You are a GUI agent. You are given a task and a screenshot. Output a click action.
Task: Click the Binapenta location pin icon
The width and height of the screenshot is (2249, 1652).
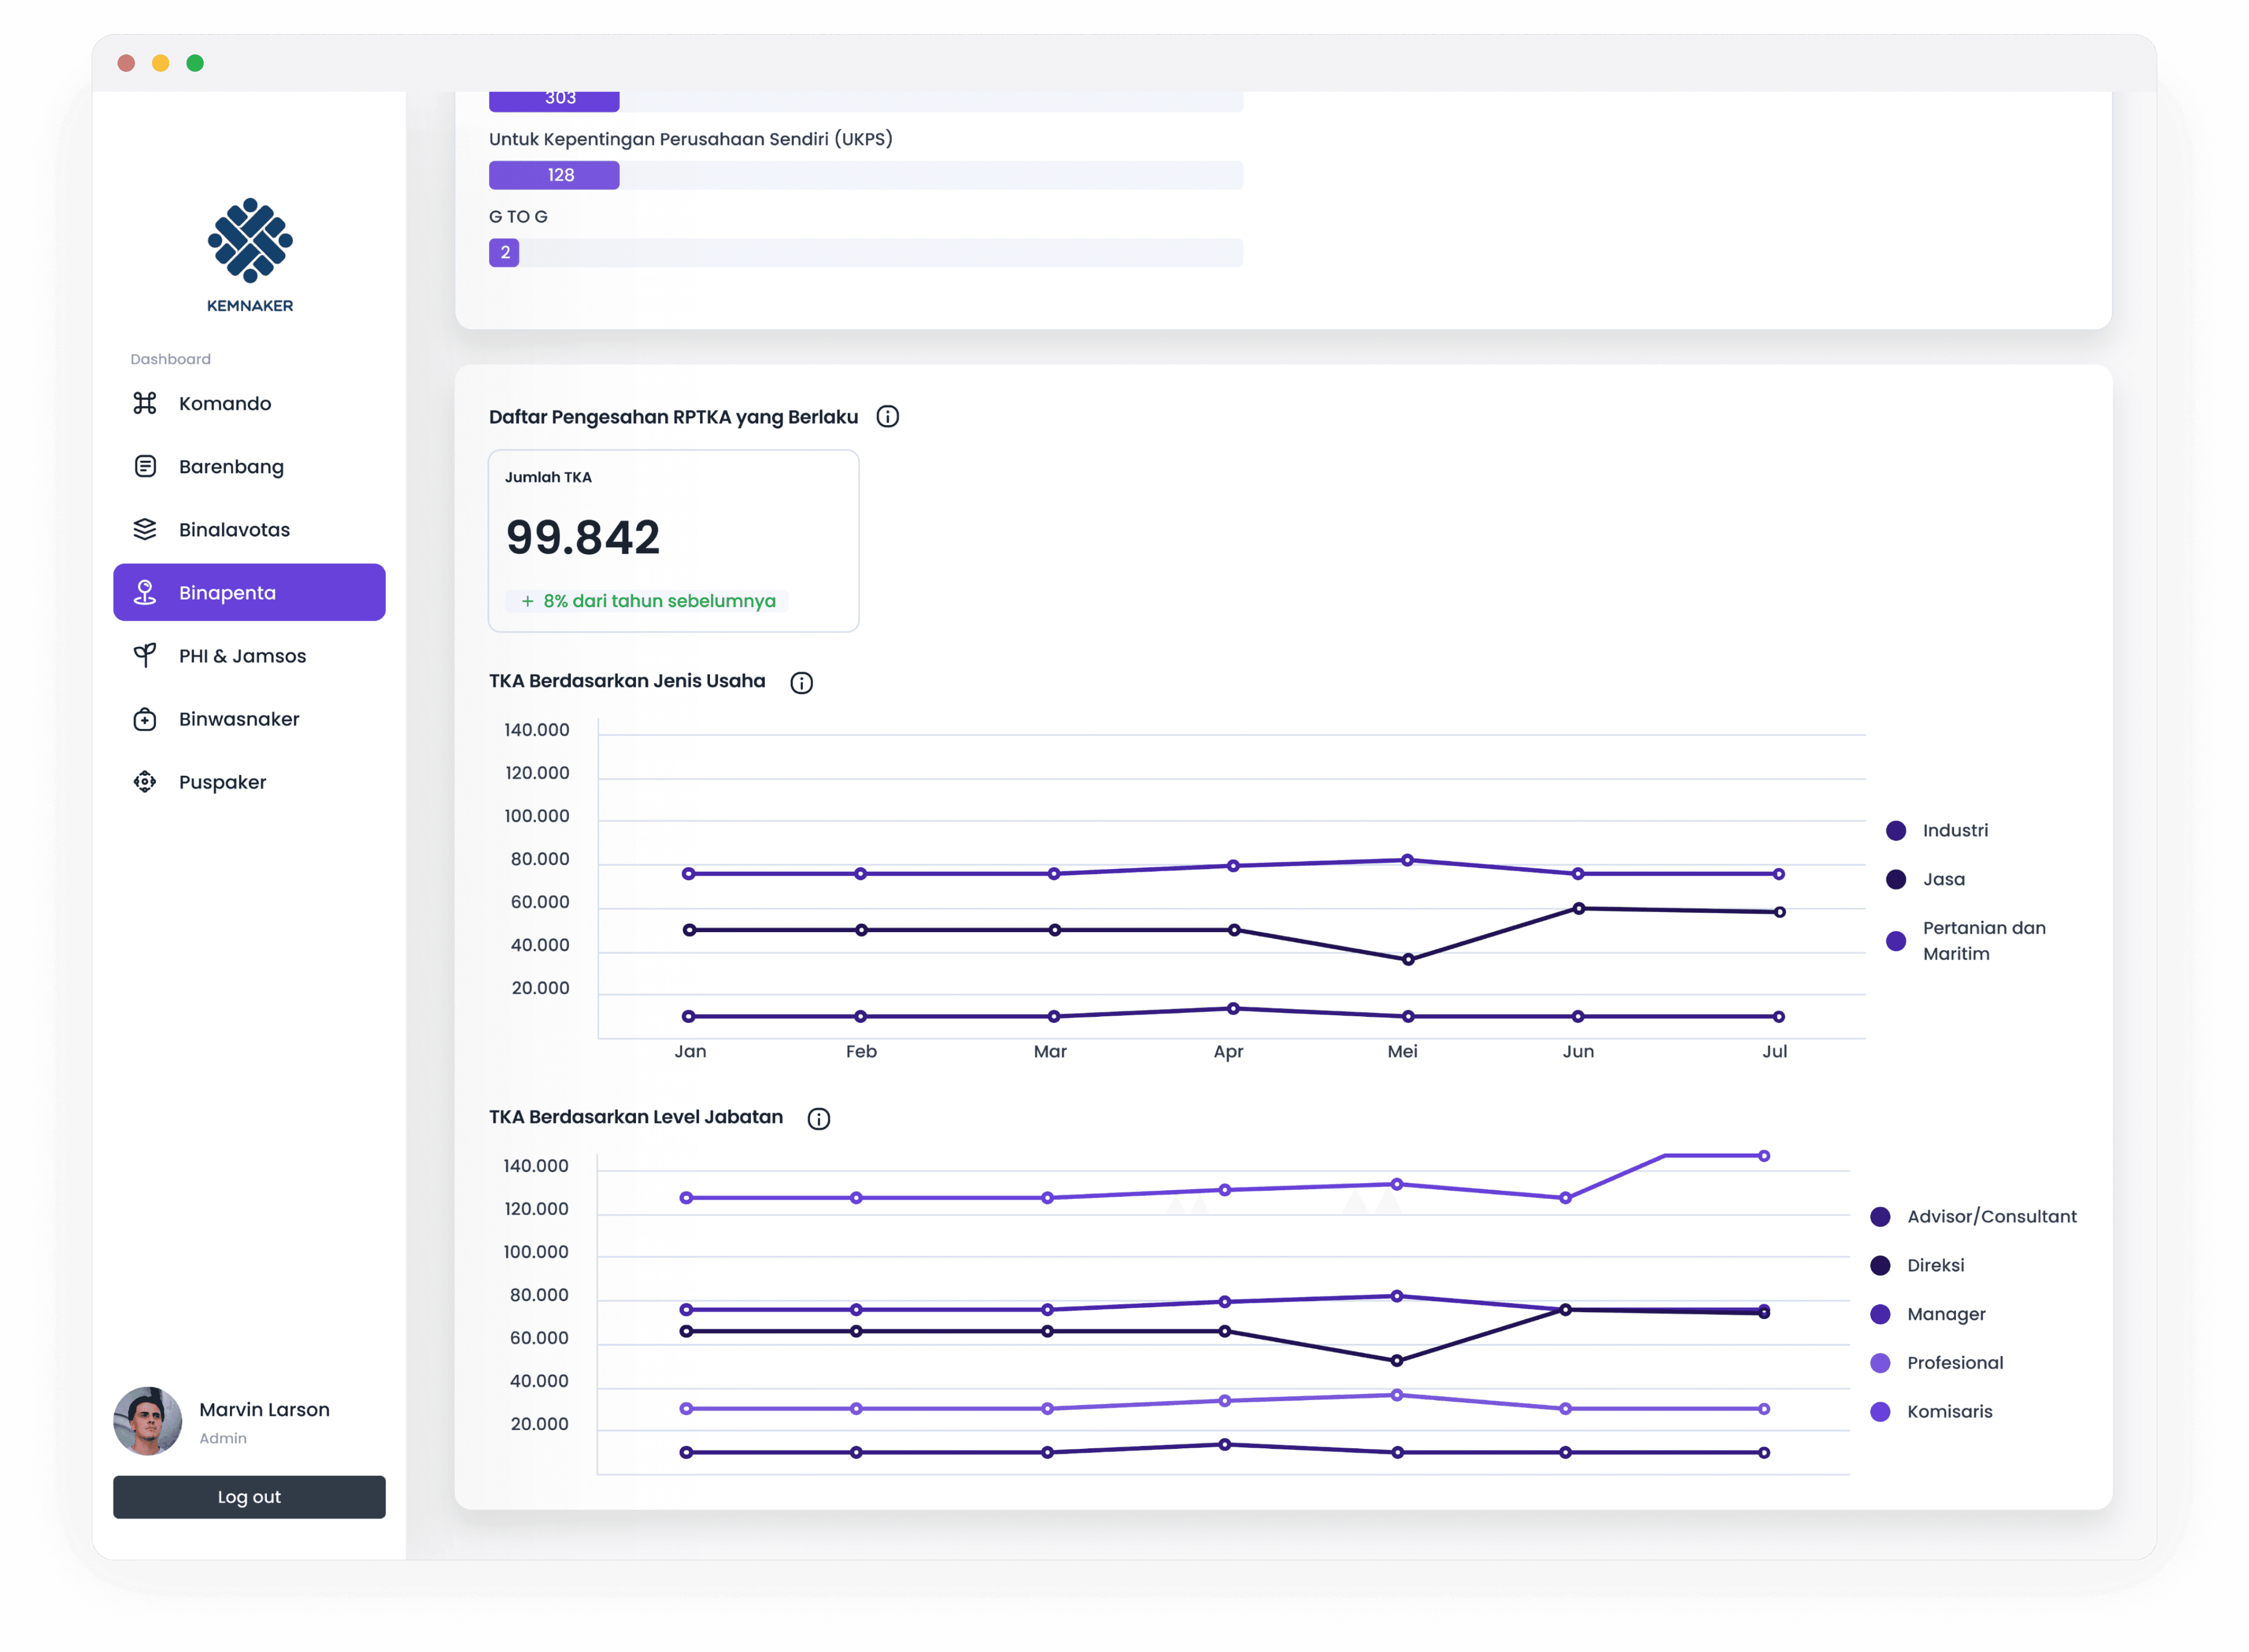[145, 592]
